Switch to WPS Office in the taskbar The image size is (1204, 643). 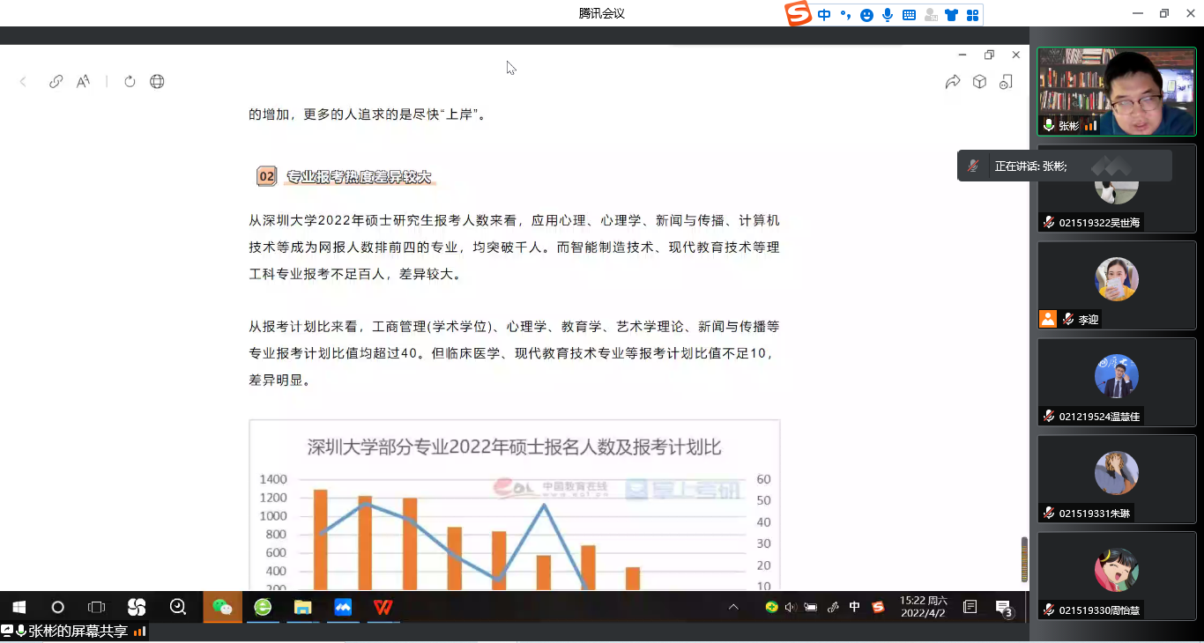tap(383, 607)
